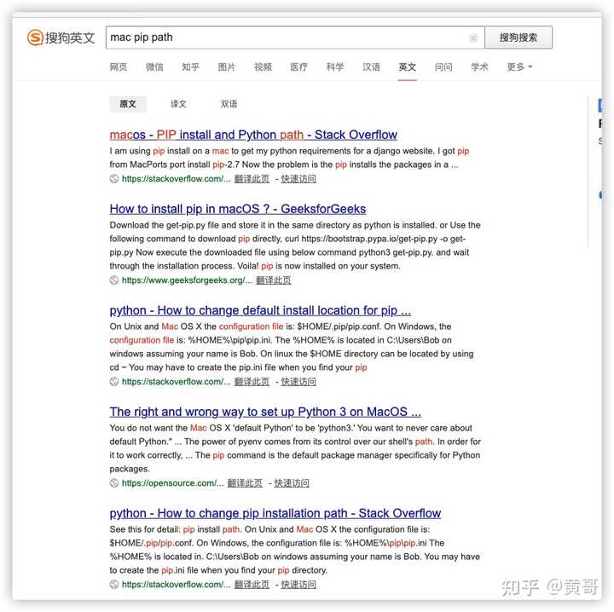Click globe icon of the last stackoverflow result
The width and height of the screenshot is (614, 612).
(114, 584)
